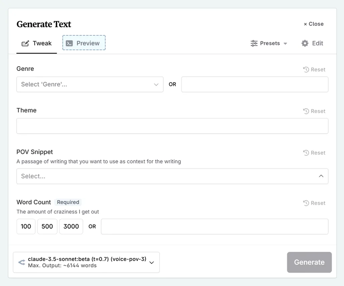344x286 pixels.
Task: Select the Tweak tab
Action: pos(37,43)
